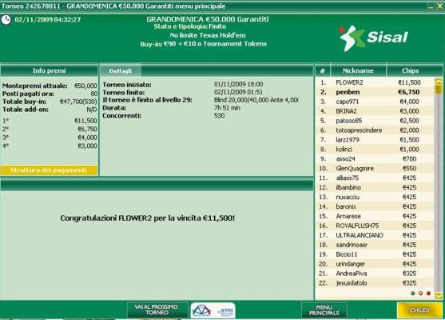This screenshot has height=320, width=445.
Task: Click the Sisal logo
Action: pos(373,38)
